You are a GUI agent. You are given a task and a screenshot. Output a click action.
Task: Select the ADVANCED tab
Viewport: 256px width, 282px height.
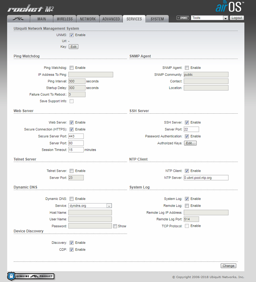pyautogui.click(x=111, y=19)
